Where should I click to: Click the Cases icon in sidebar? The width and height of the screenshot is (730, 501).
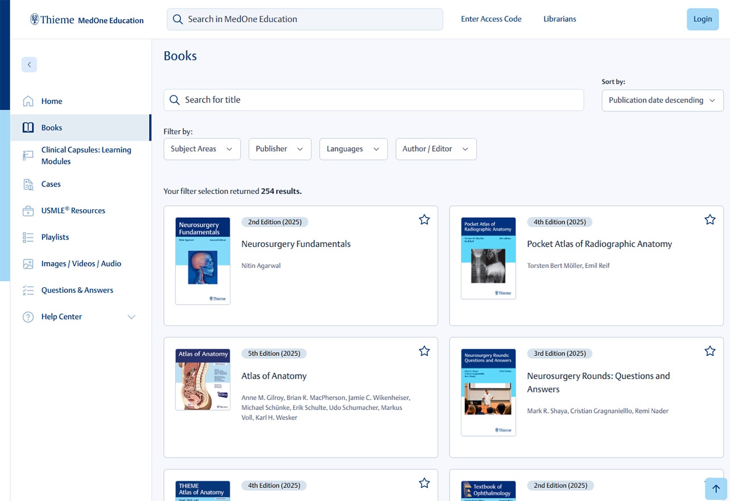click(x=28, y=184)
